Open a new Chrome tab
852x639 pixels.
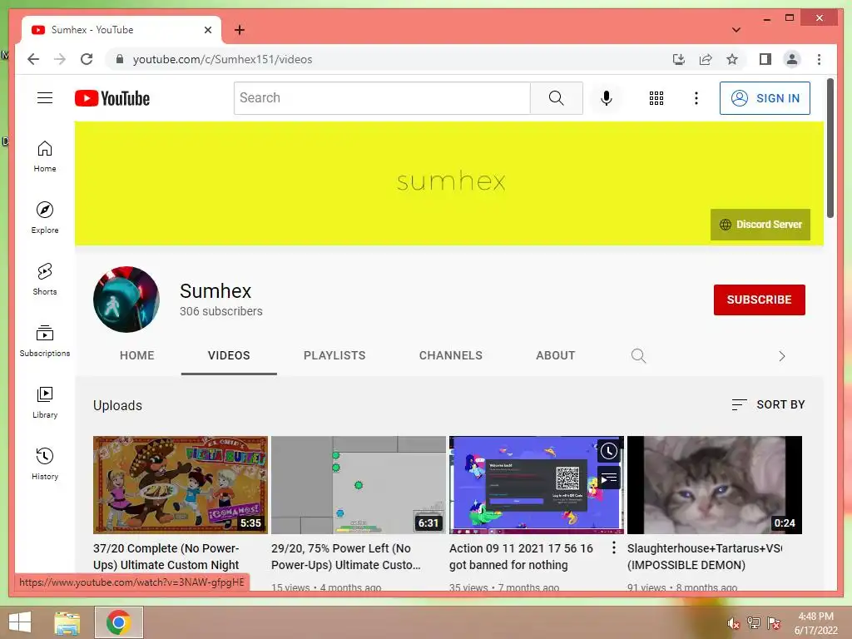click(x=240, y=30)
